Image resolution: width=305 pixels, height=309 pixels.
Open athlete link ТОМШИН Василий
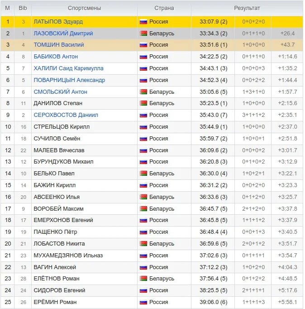(59, 45)
